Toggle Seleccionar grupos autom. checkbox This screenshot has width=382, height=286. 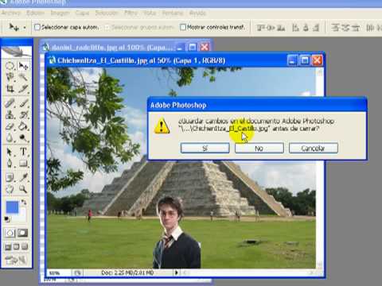point(107,27)
